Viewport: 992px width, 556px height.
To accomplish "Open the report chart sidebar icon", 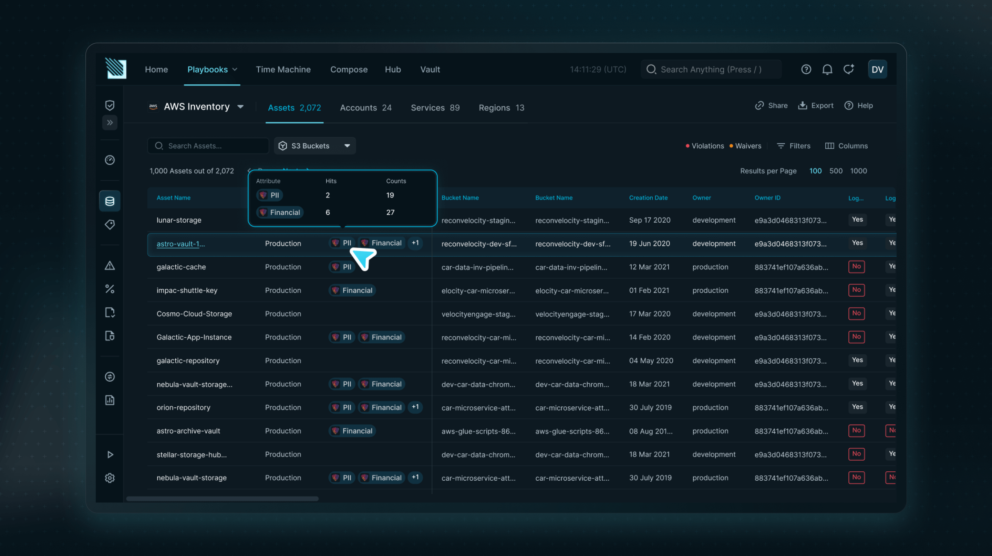I will (110, 400).
